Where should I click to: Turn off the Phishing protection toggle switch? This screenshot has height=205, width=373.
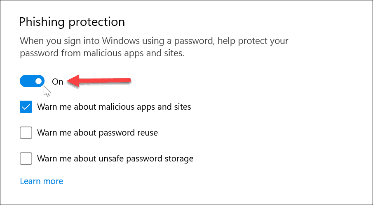(32, 81)
